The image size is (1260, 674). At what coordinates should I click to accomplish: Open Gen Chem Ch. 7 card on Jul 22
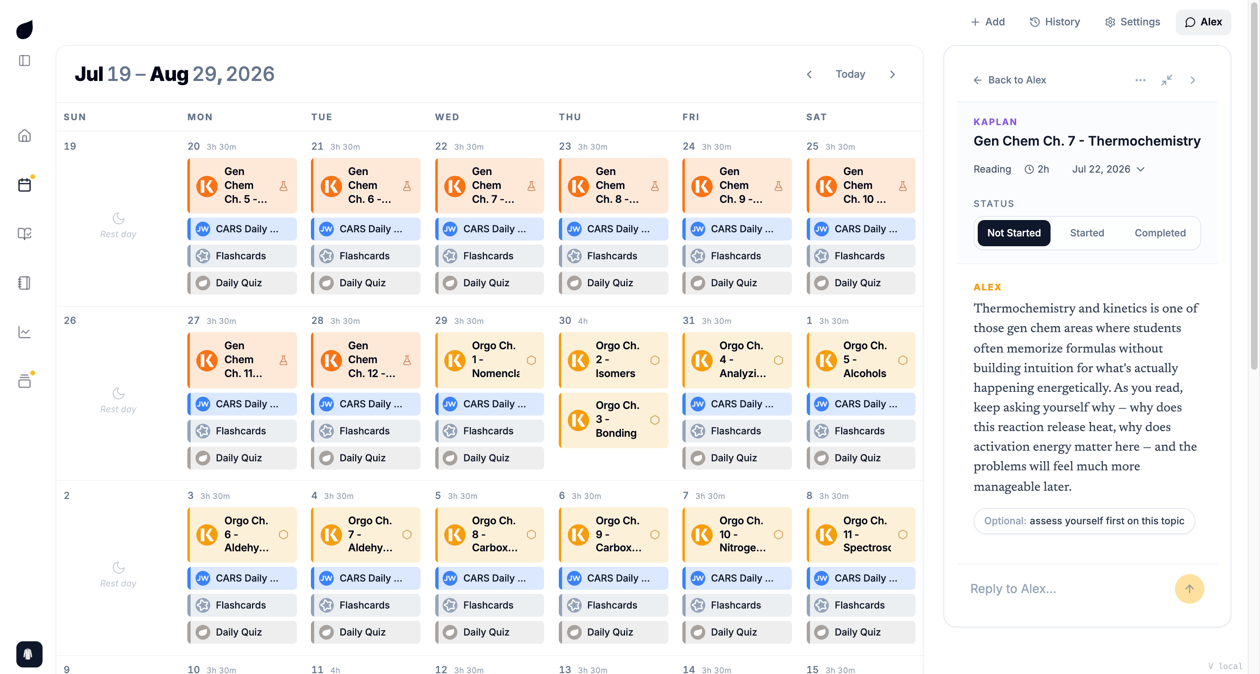[490, 186]
